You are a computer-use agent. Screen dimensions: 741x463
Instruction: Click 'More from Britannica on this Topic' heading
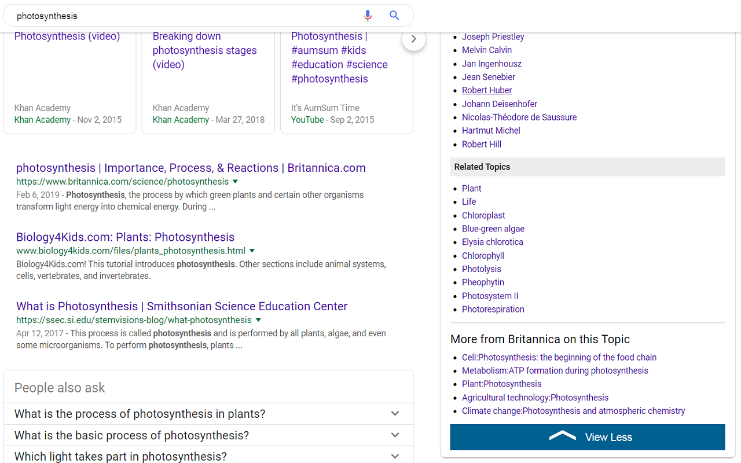(540, 339)
